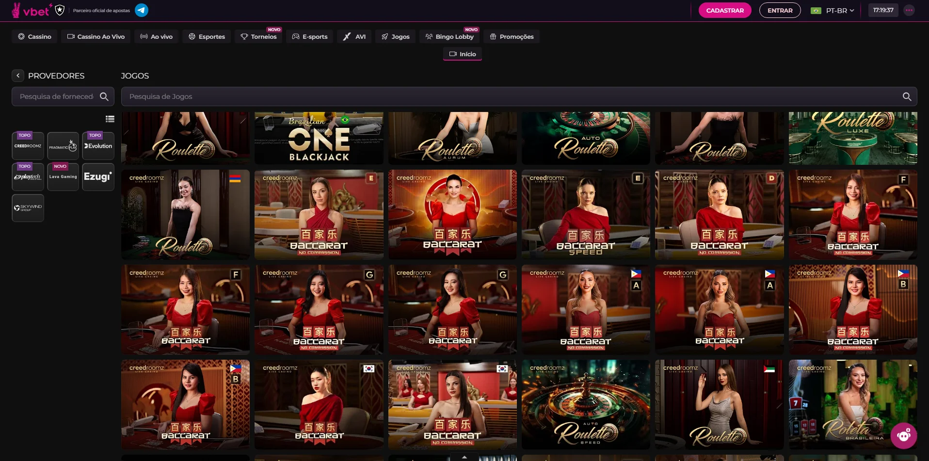This screenshot has height=461, width=929.
Task: Open the Promoções menu
Action: [x=512, y=36]
